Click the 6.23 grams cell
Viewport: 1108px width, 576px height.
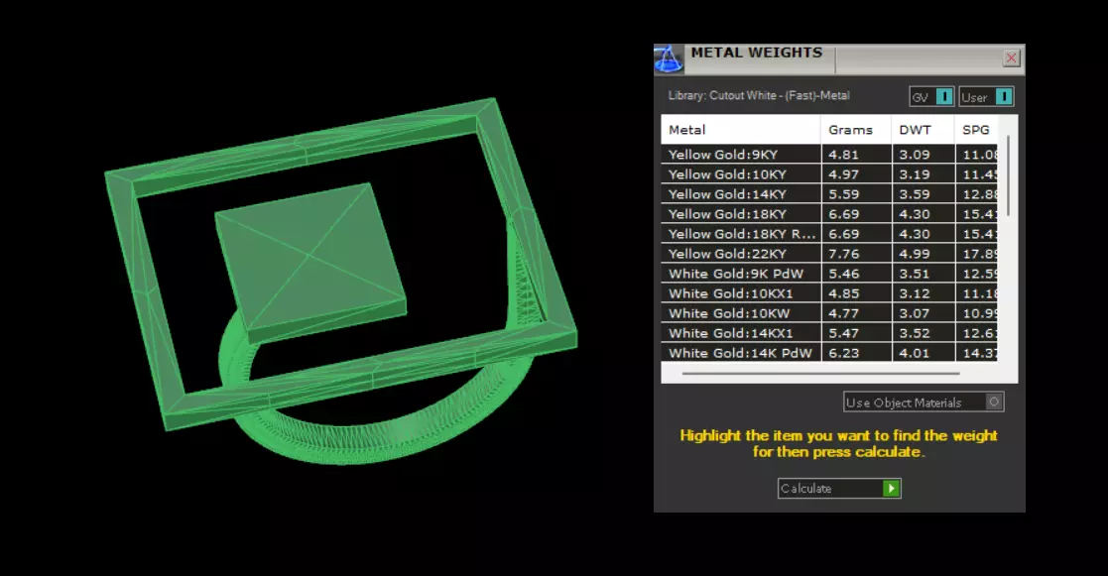click(856, 352)
